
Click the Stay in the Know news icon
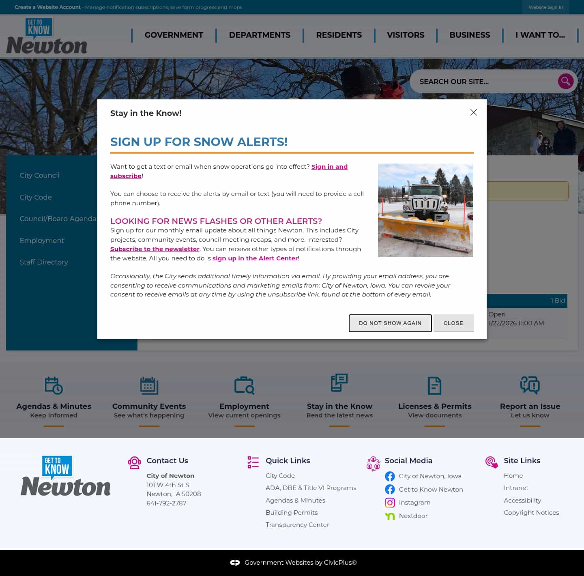[339, 383]
